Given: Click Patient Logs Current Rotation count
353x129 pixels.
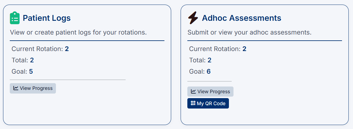Looking at the screenshot, I should coord(67,49).
